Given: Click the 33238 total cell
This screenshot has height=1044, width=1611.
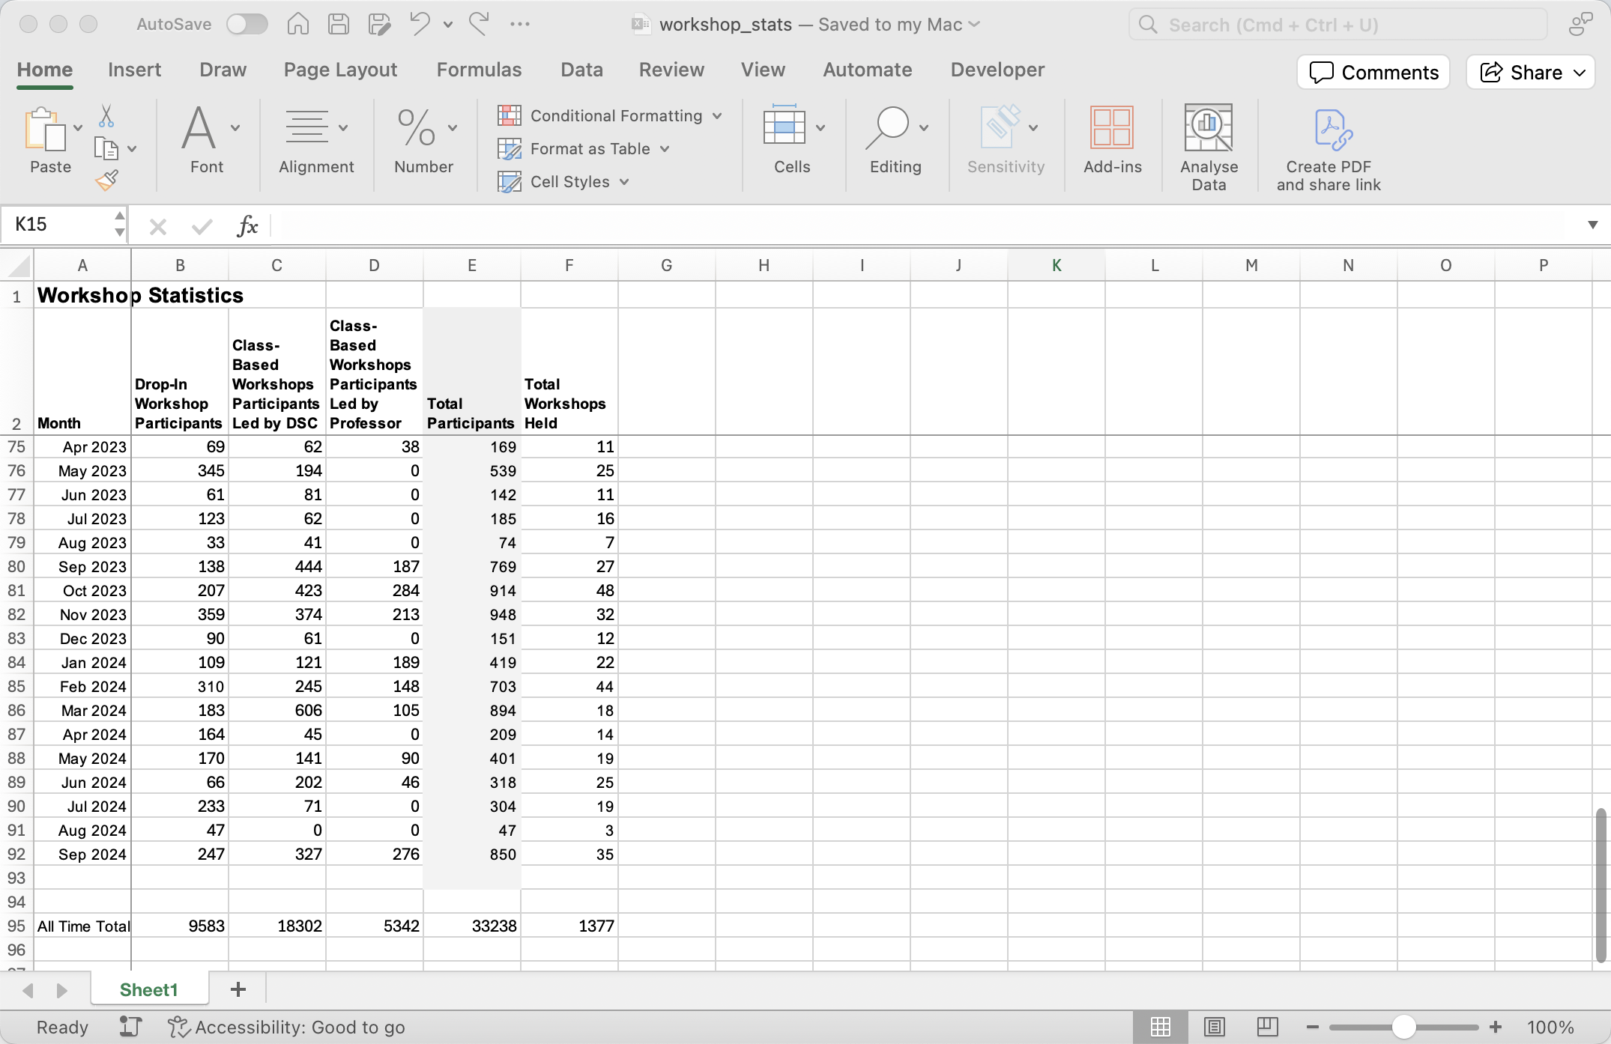Looking at the screenshot, I should (x=472, y=926).
